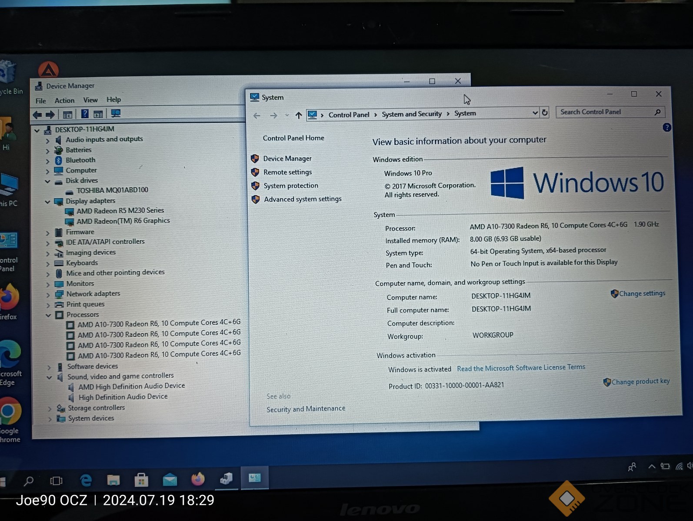Screen dimensions: 693x521
Task: Open Security and Maintenance link
Action: (306, 409)
